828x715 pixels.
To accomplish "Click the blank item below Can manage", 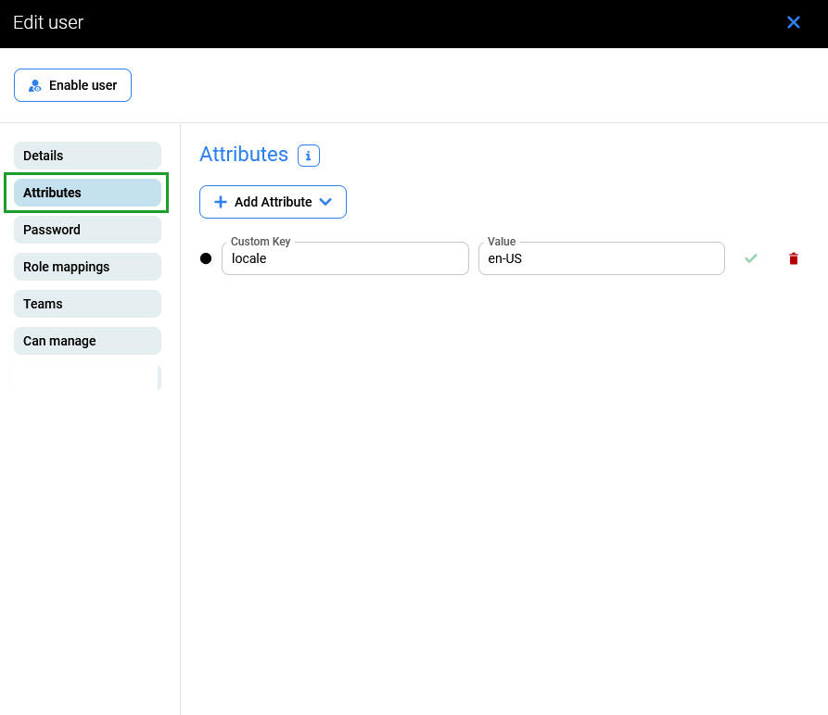I will click(x=85, y=378).
